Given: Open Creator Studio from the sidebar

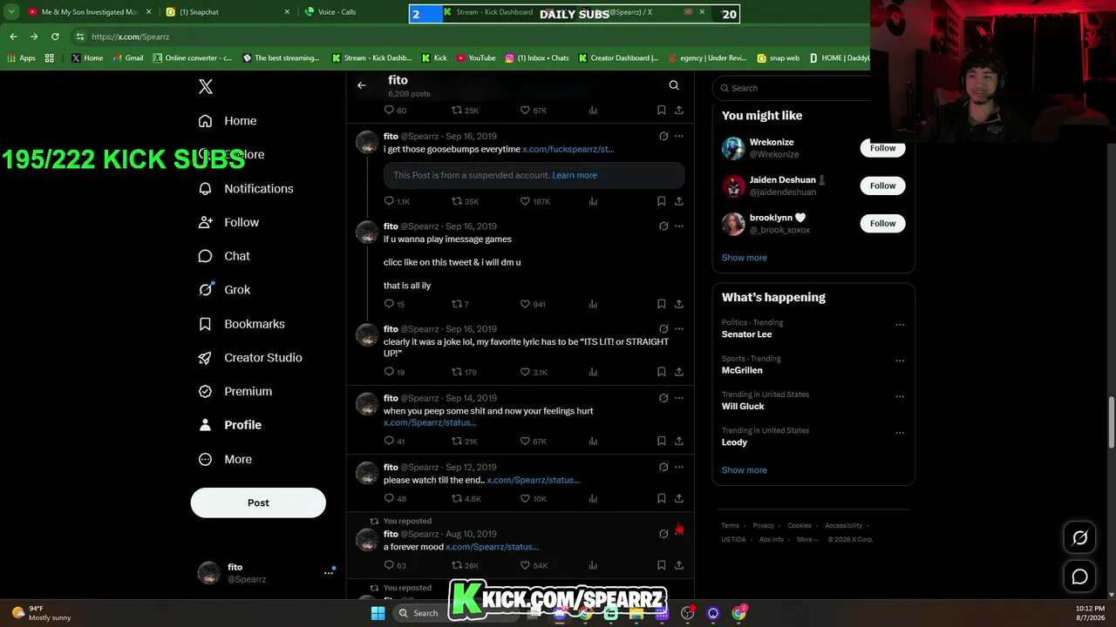Looking at the screenshot, I should (250, 358).
